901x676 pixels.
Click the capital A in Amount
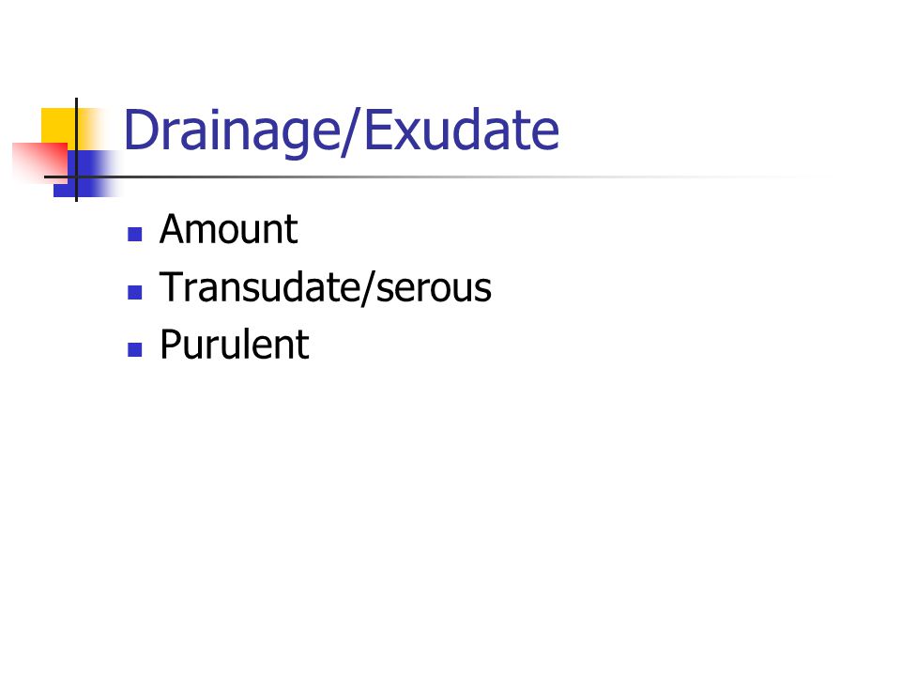point(174,229)
